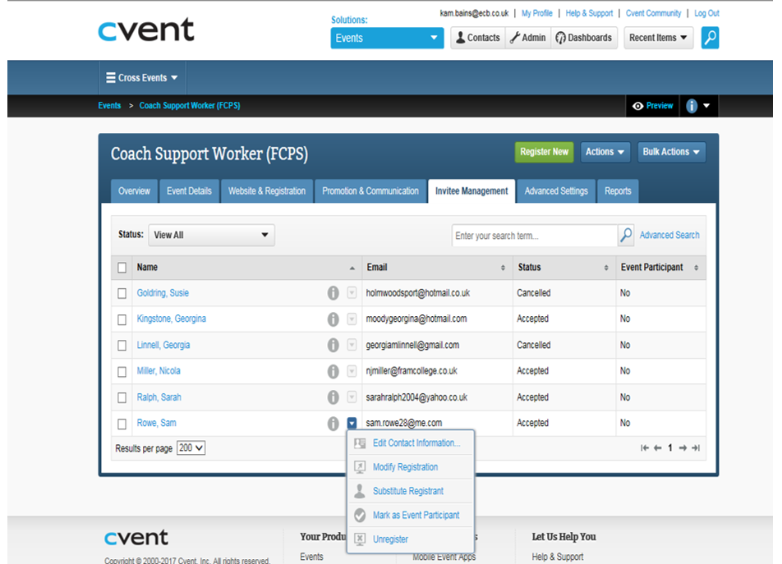This screenshot has height=564, width=782.
Task: Open Cvent Community link
Action: click(653, 13)
